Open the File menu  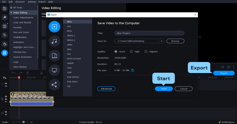tap(4, 2)
